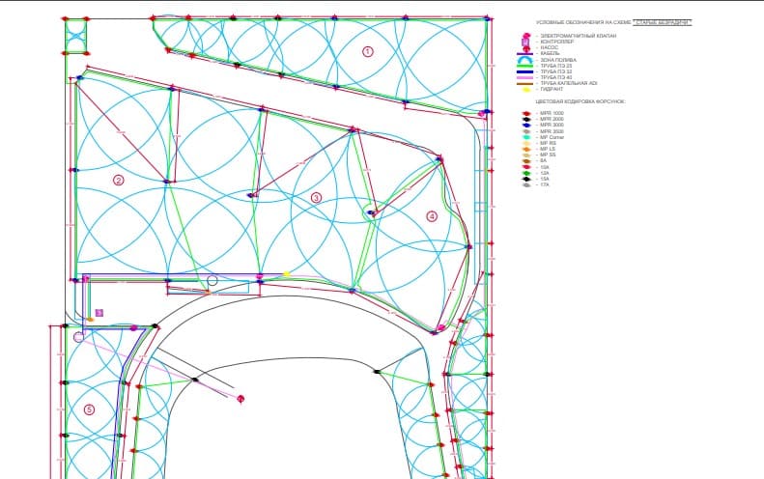Click the blue arc watering zone legend symbol

(525, 60)
